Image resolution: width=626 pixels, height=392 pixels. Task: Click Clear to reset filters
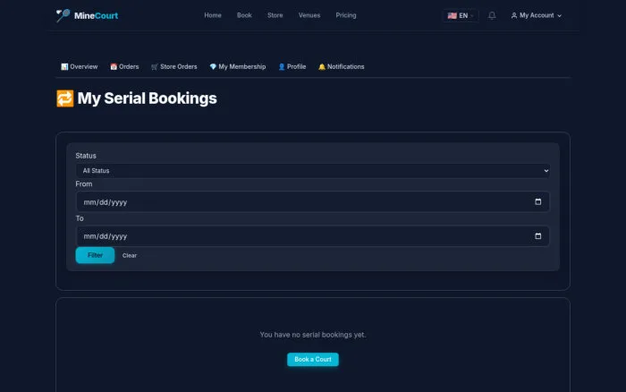click(130, 255)
